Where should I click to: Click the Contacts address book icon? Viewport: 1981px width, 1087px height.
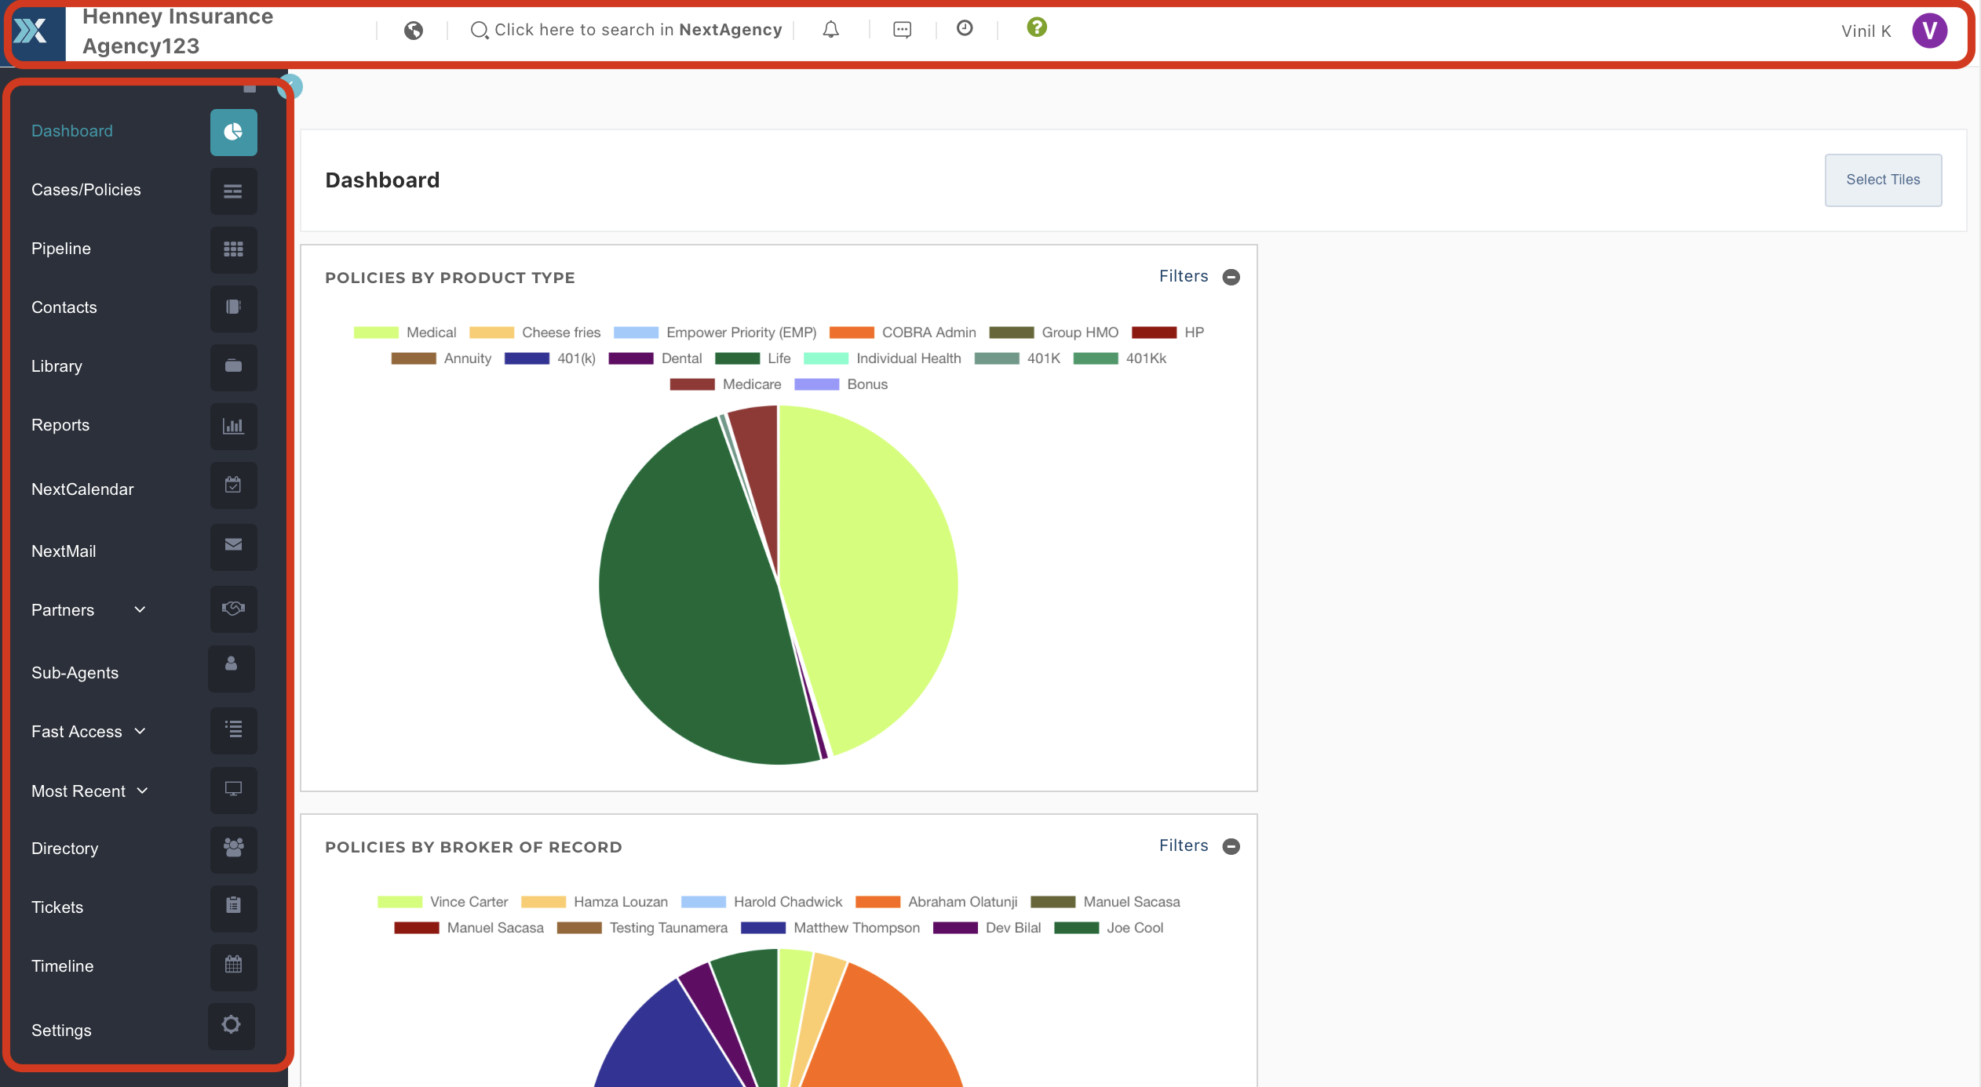(x=233, y=308)
